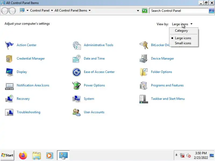Open Windows Explorer from taskbar

coord(37,156)
